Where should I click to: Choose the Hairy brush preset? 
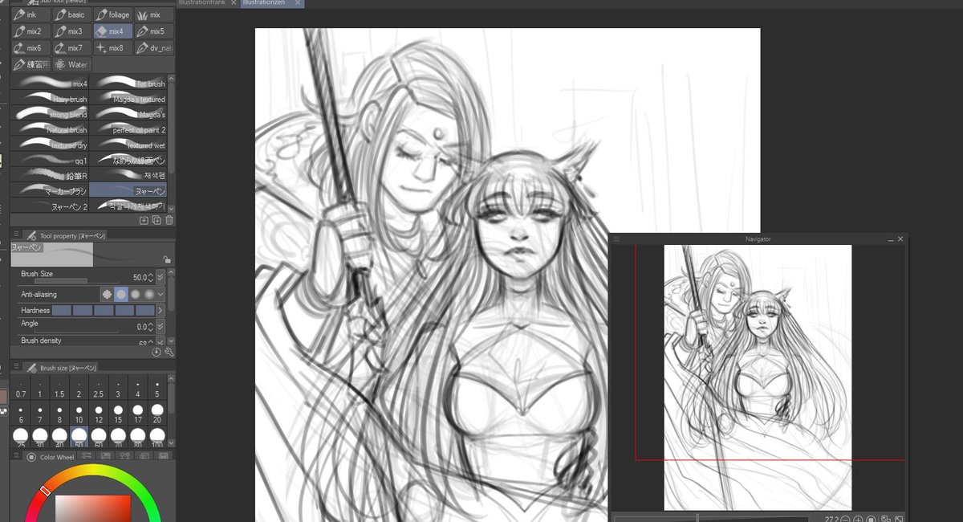(x=50, y=99)
